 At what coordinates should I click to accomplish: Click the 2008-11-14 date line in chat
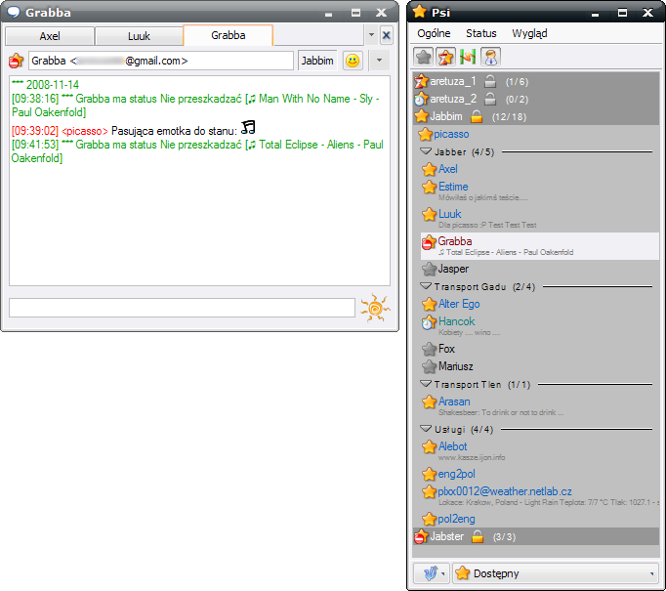(x=46, y=85)
